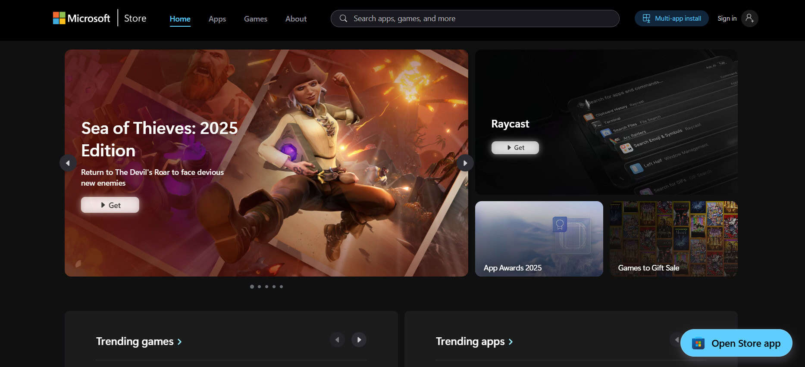Screen dimensions: 805x367
Task: Switch to the Games tab
Action: [x=256, y=19]
